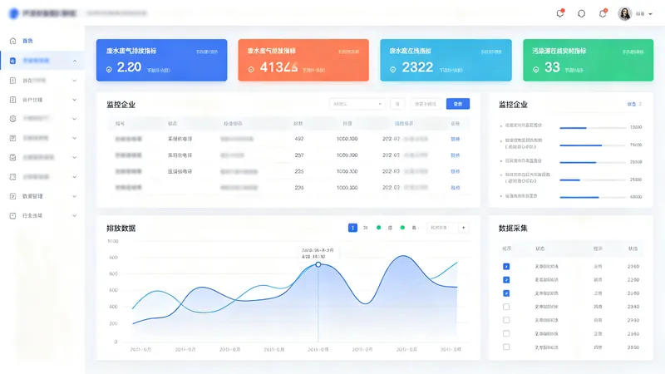Click the 数据采集 panel heading
The image size is (665, 374).
513,228
